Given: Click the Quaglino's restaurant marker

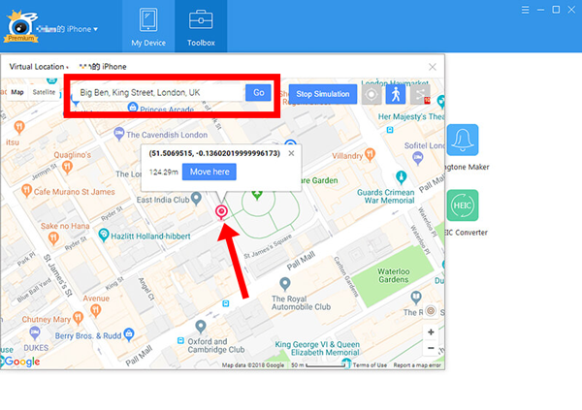Looking at the screenshot, I should [x=67, y=168].
